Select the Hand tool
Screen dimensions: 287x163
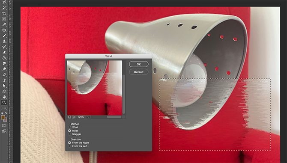[x=4, y=97]
